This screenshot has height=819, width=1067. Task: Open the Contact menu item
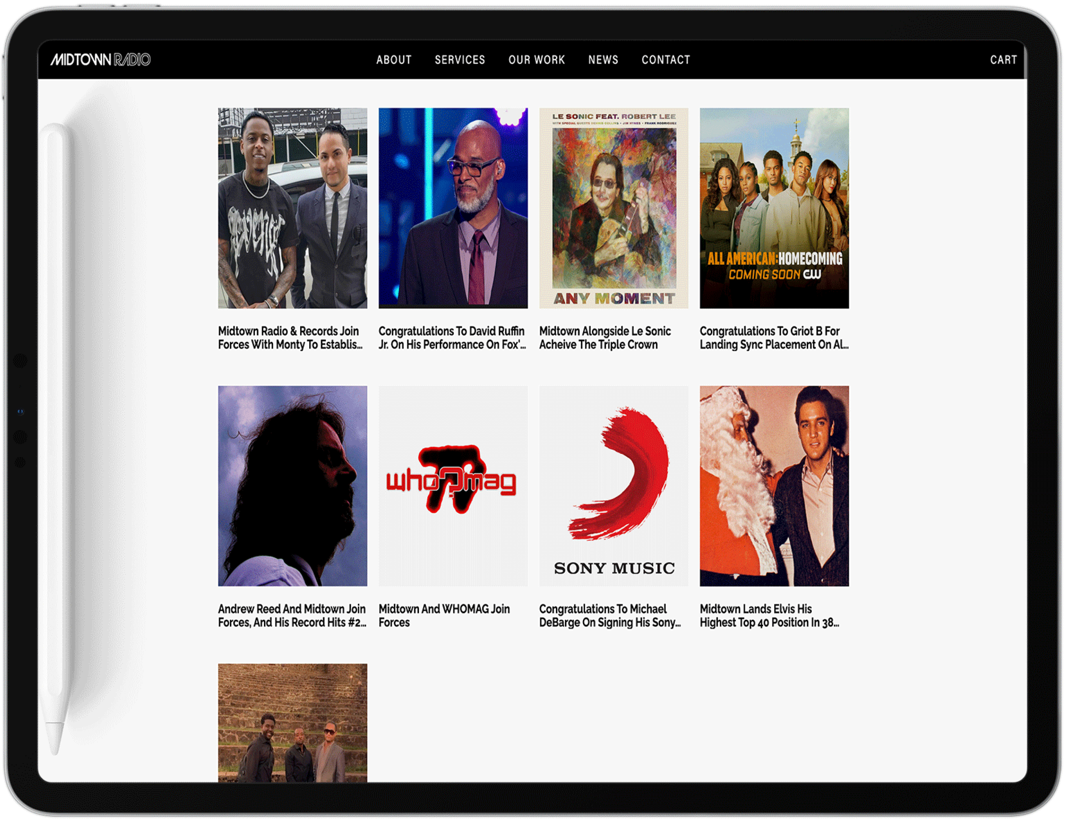(x=666, y=60)
